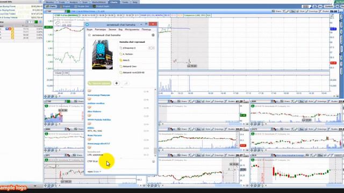Go to the Scan tab

click(85, 2)
